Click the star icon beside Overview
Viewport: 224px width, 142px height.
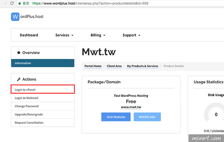coord(19,52)
